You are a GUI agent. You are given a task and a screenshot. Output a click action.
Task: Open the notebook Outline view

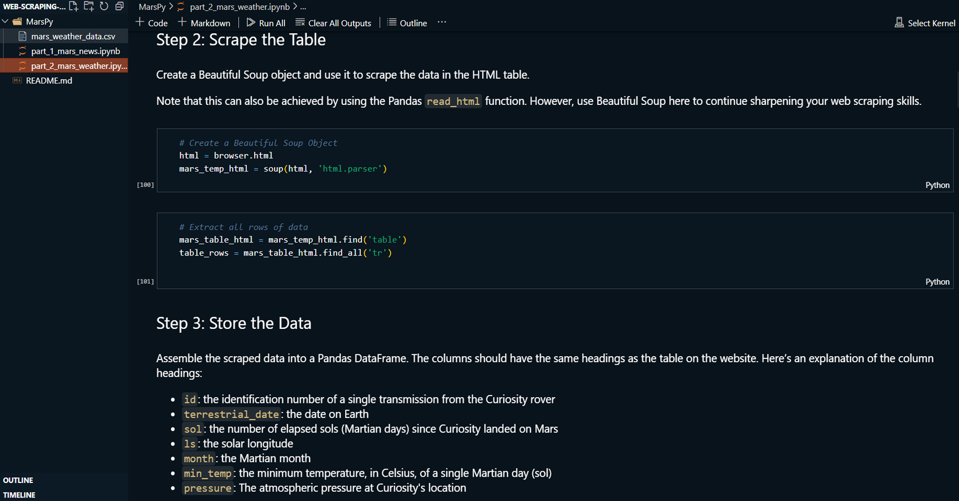[407, 23]
